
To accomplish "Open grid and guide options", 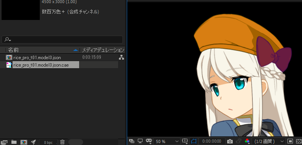I will point(185,141).
